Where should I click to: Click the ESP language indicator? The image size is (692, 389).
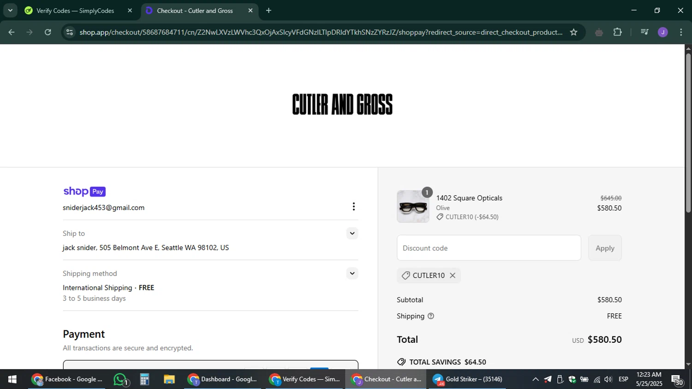(x=623, y=379)
